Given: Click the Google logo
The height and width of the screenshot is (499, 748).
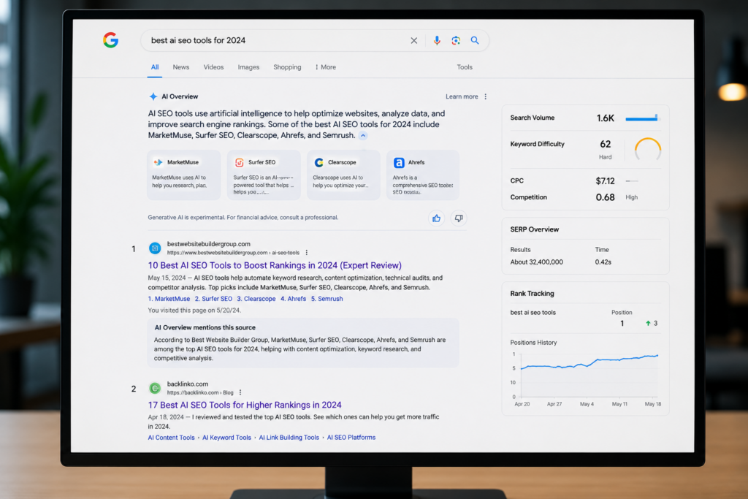Looking at the screenshot, I should click(x=111, y=40).
